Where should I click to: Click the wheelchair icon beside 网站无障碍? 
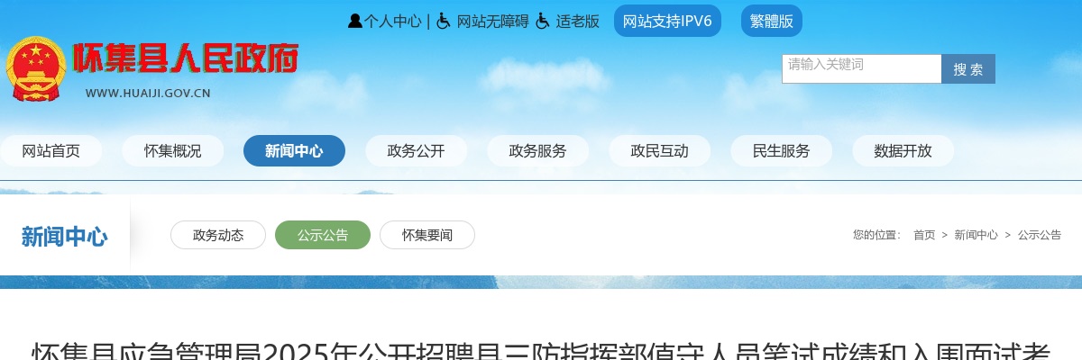[x=444, y=21]
